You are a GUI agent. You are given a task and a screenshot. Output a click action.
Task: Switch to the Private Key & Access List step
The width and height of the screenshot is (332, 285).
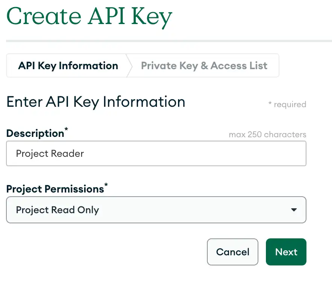pyautogui.click(x=204, y=65)
